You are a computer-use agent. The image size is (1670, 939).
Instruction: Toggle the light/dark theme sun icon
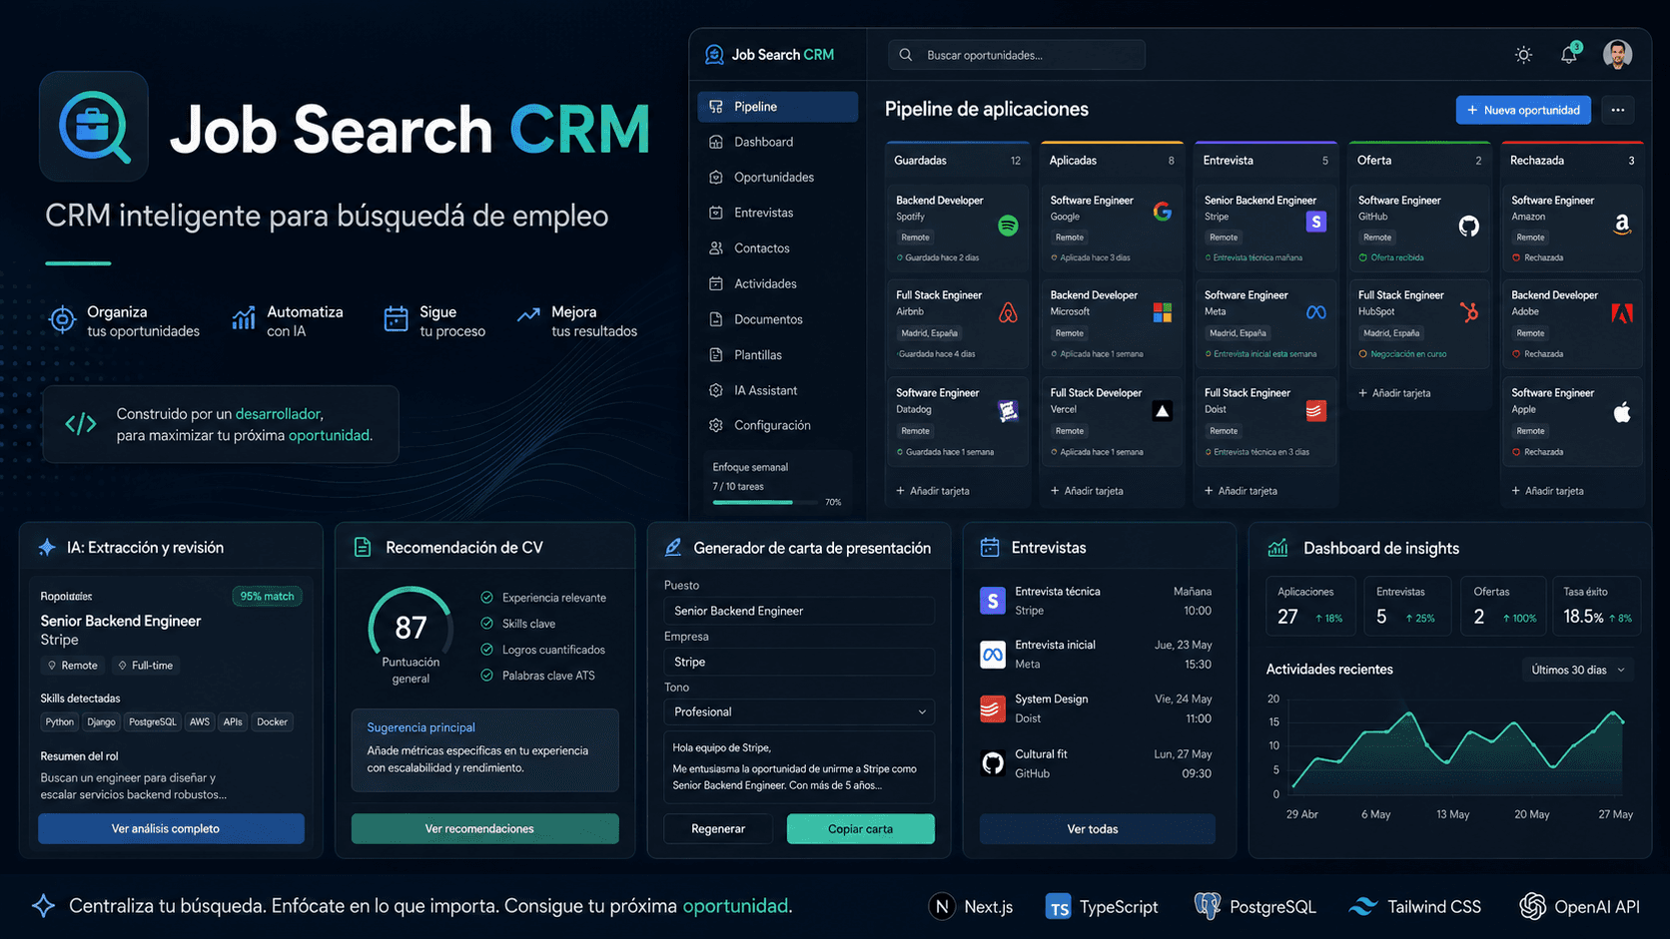[1523, 55]
